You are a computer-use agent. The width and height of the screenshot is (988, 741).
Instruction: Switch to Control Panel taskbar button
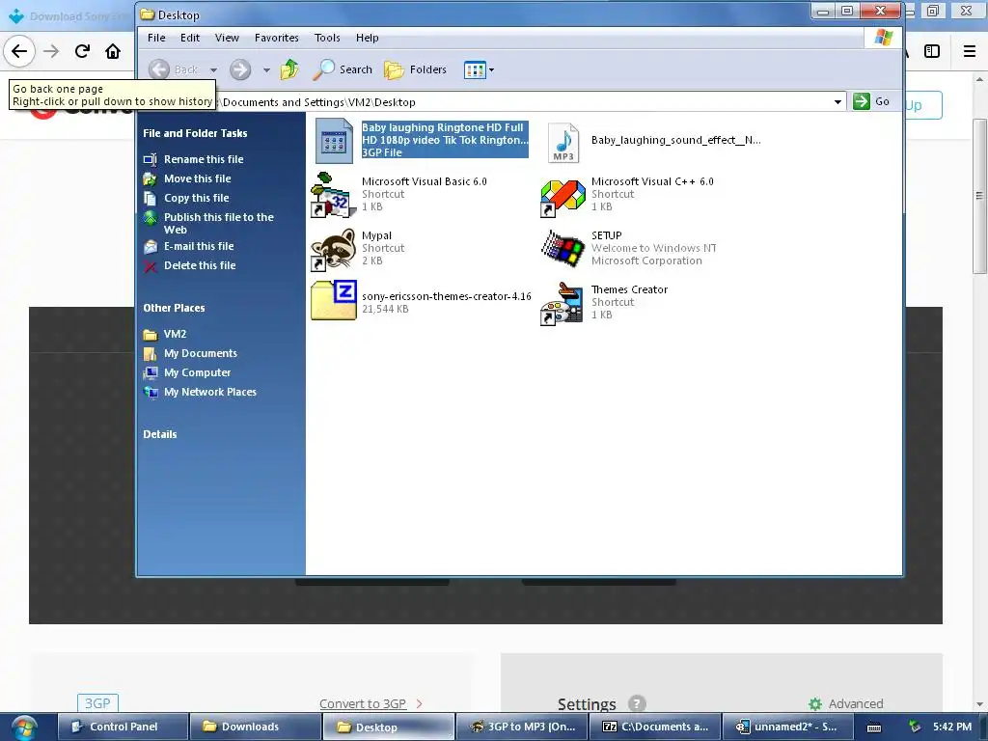[123, 727]
